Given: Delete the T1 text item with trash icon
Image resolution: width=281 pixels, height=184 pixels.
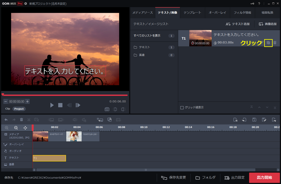Looking at the screenshot, I should pos(275,43).
